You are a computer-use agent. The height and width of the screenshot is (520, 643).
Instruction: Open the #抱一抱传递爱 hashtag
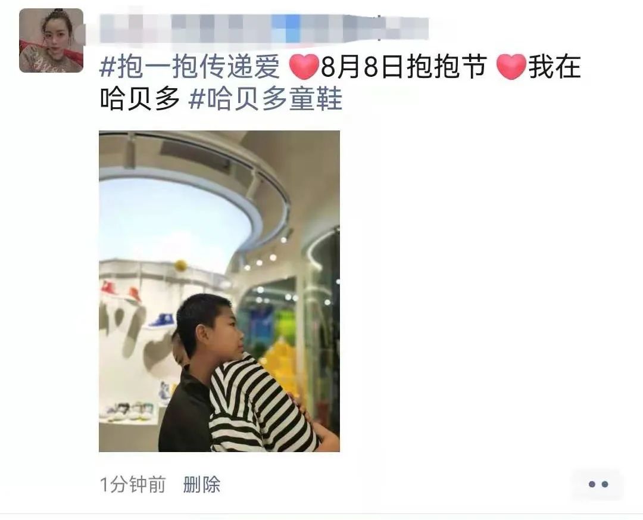(x=190, y=67)
